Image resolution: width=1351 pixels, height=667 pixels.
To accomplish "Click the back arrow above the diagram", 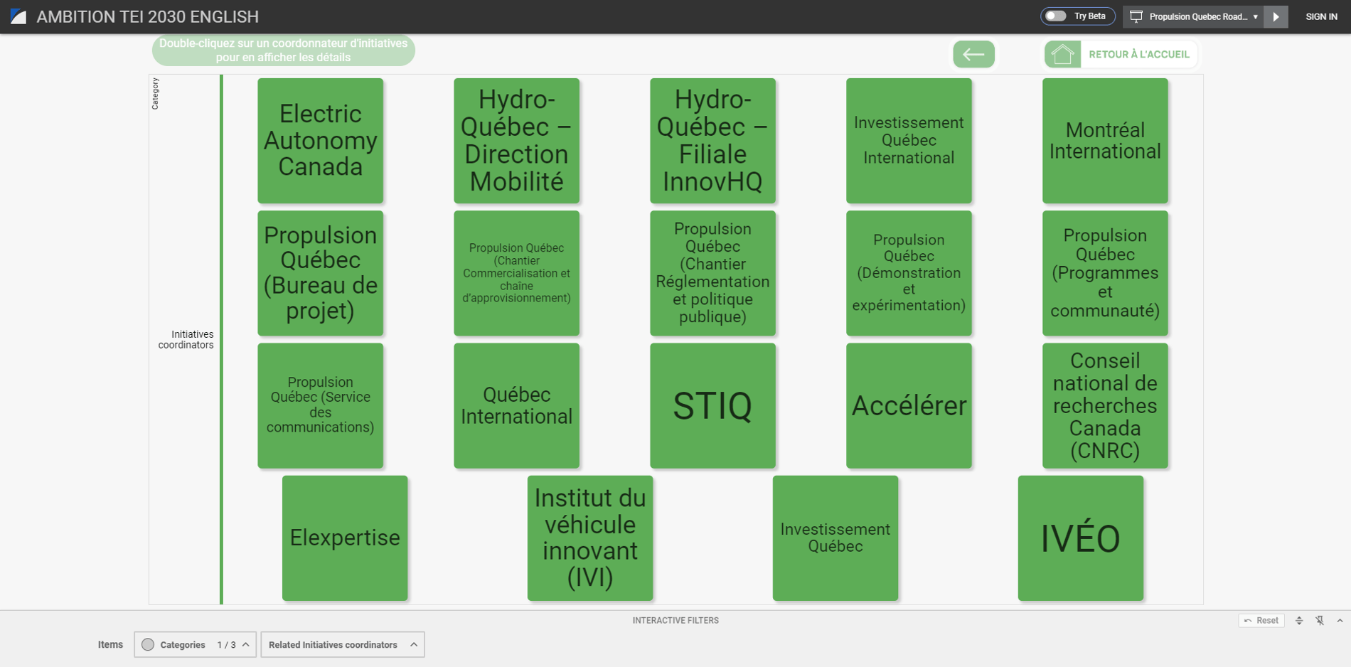I will pyautogui.click(x=973, y=54).
